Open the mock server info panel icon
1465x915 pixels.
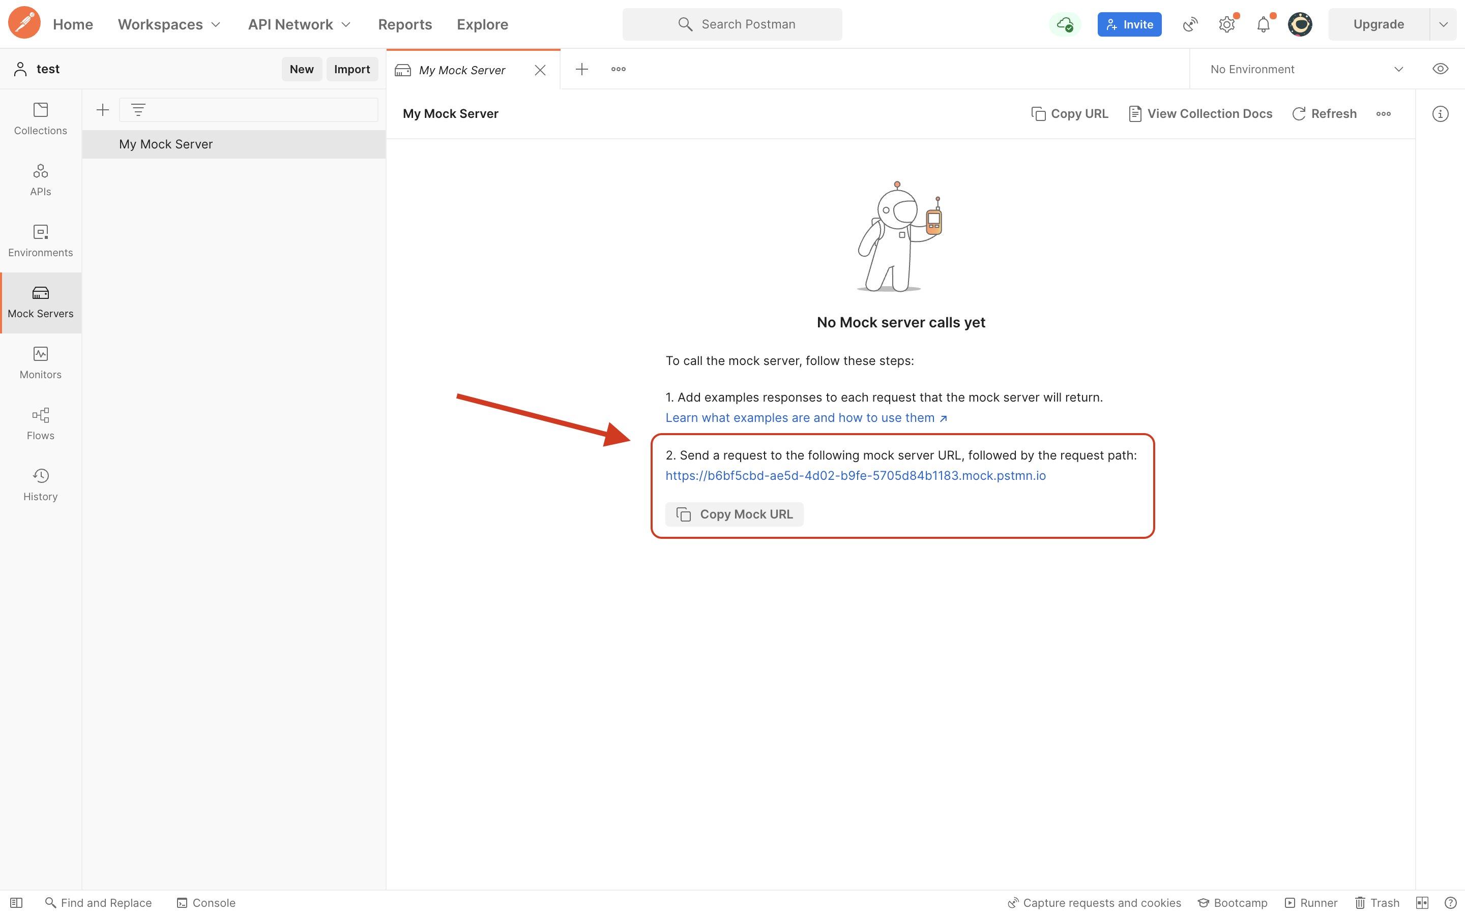[x=1440, y=114]
